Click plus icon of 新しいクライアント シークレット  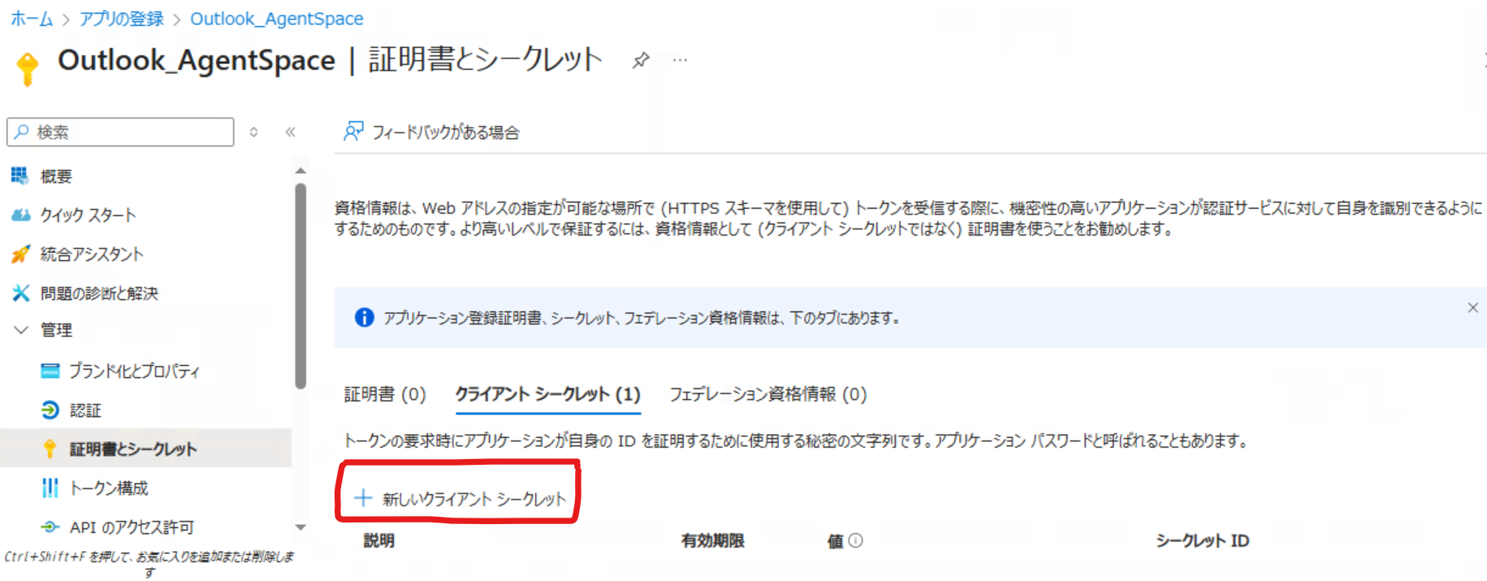point(363,497)
